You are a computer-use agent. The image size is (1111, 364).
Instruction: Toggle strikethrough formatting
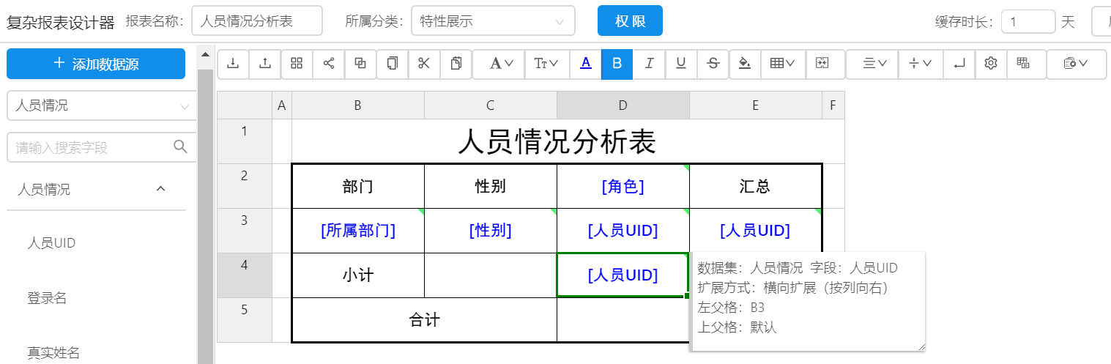(713, 64)
